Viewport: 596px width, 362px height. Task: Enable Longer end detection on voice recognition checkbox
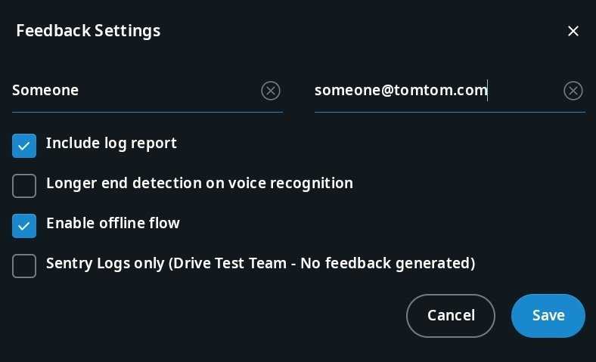pyautogui.click(x=24, y=185)
